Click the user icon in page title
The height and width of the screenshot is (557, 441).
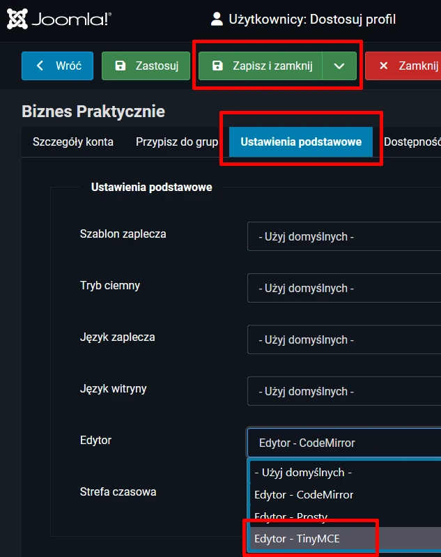[x=217, y=20]
